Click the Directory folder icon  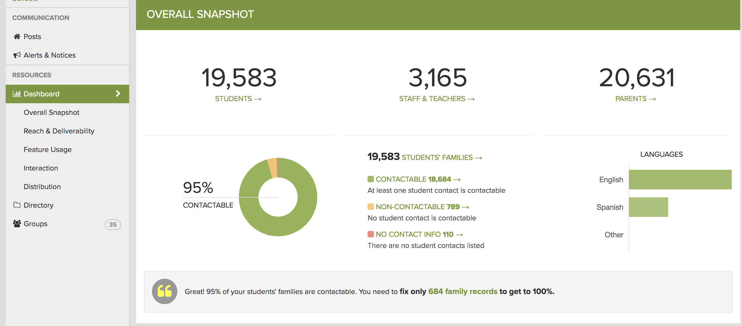(17, 205)
